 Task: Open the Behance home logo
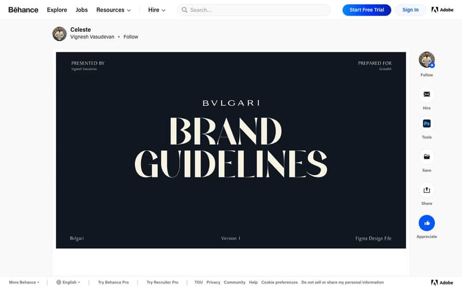point(23,10)
